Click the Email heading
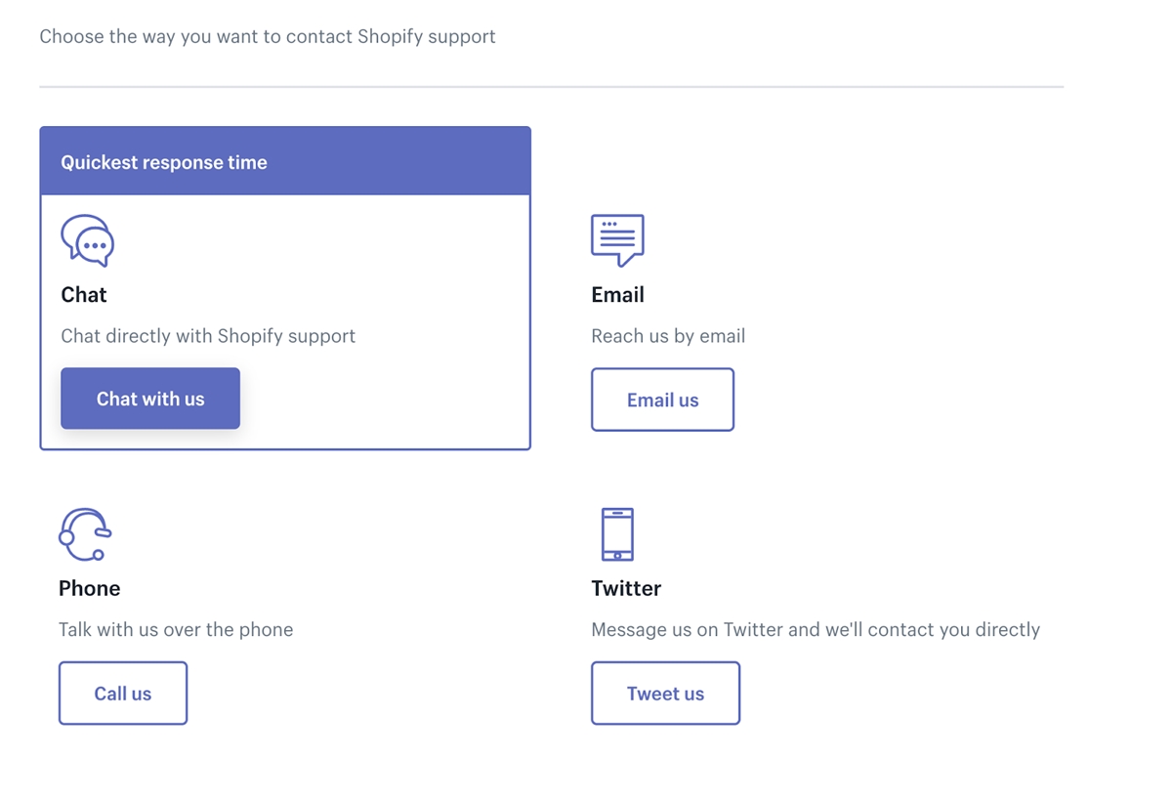1172x800 pixels. pos(617,295)
